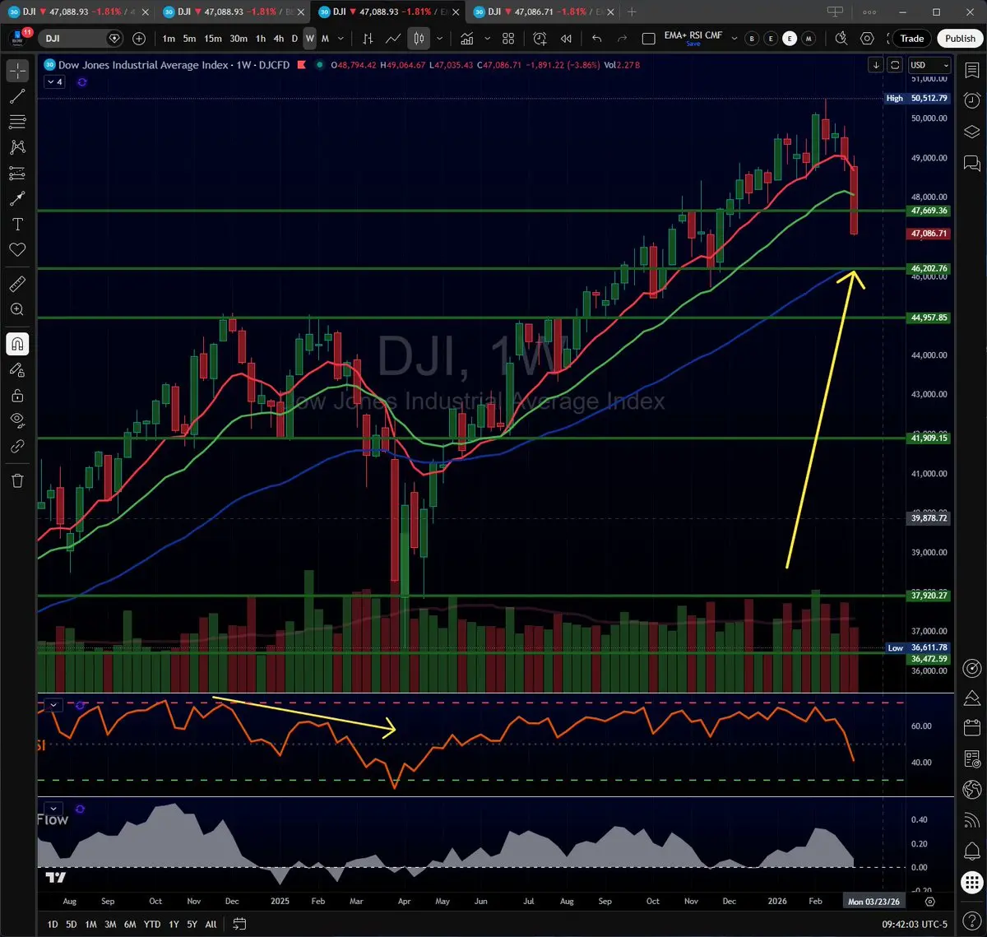Undo the last chart action
This screenshot has width=987, height=937.
pyautogui.click(x=597, y=39)
